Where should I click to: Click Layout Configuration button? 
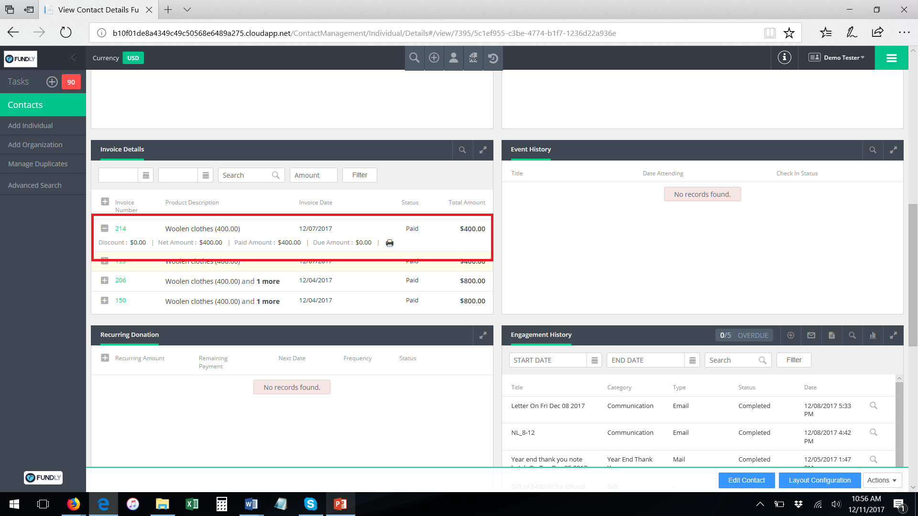[820, 480]
